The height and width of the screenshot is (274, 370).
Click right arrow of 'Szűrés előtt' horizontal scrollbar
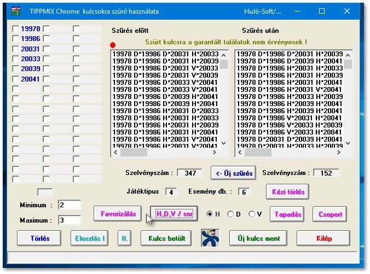pos(214,153)
